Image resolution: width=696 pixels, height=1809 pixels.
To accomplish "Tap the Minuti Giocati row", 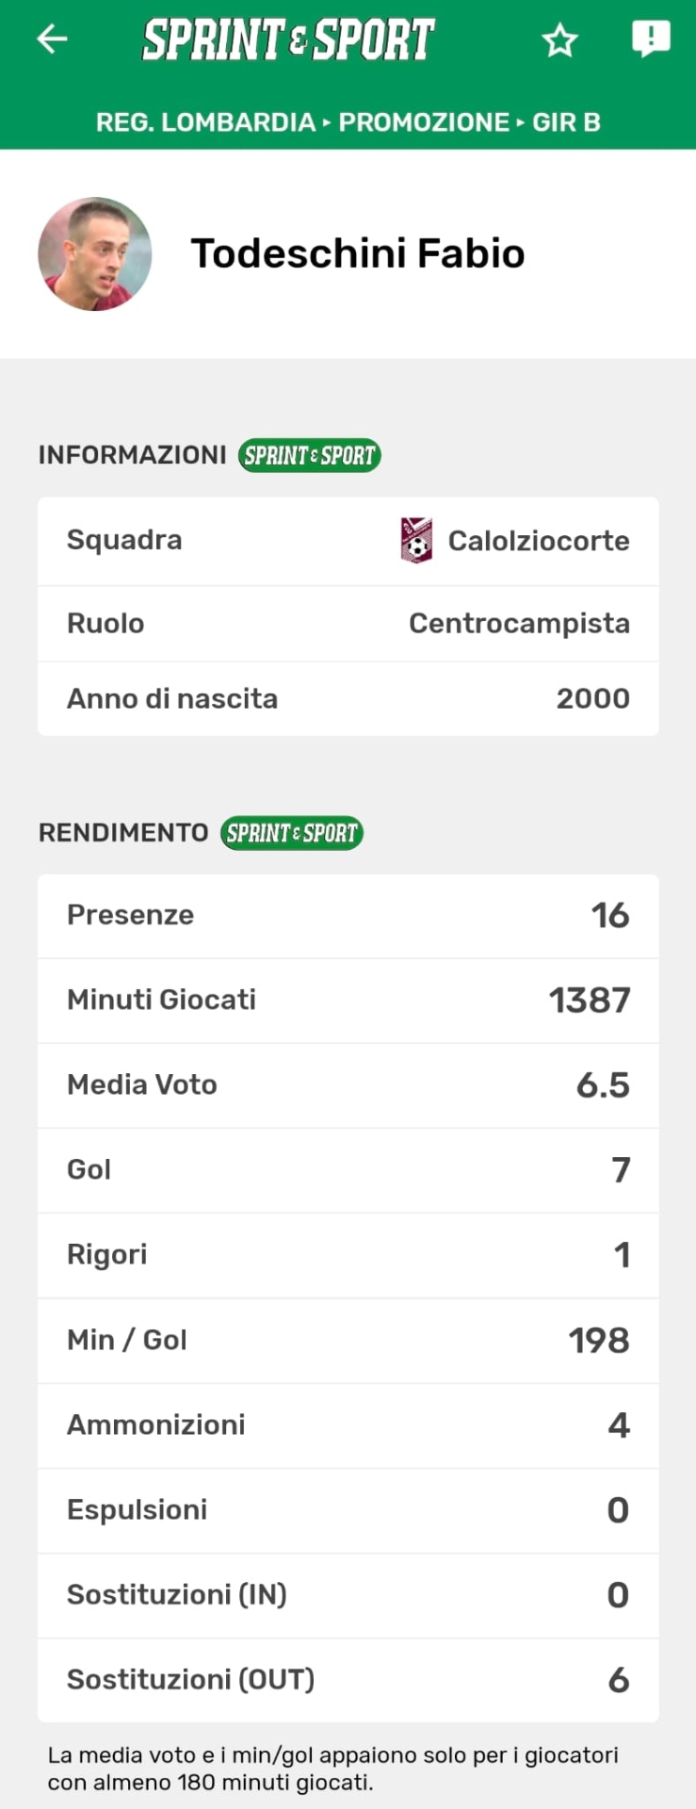I will coord(348,1001).
